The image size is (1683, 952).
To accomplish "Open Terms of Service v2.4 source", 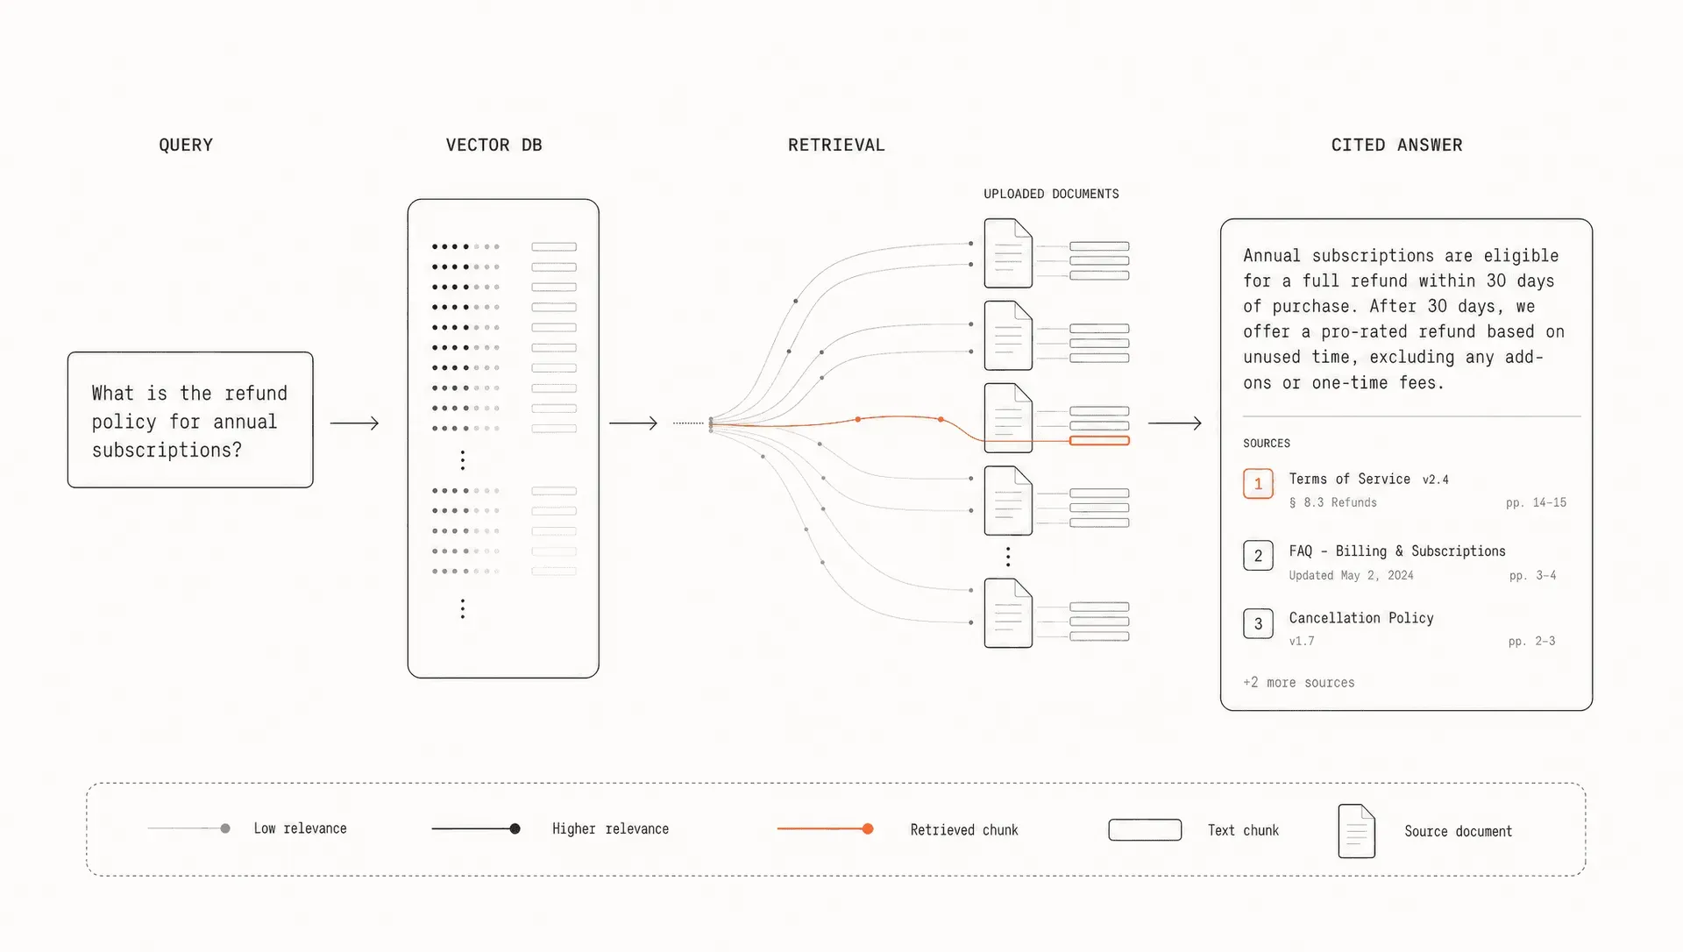I will tap(1368, 480).
